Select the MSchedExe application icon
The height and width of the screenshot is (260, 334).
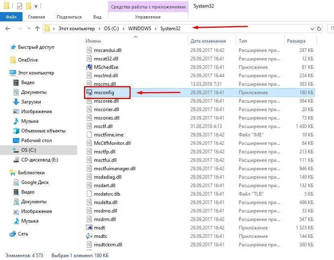pyautogui.click(x=90, y=67)
